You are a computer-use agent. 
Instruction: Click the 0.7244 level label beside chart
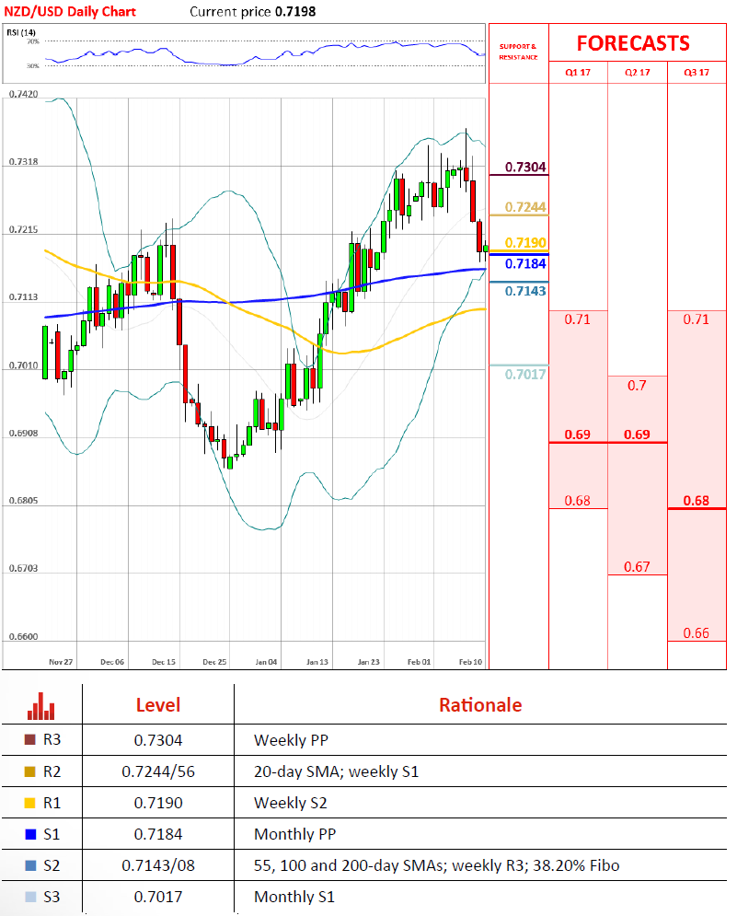[x=525, y=207]
